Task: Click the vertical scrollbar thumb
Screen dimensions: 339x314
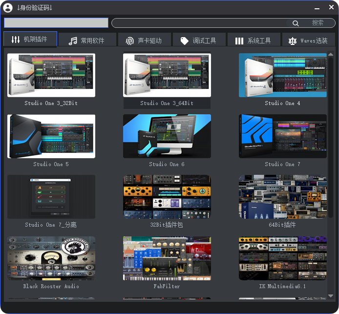Action: pos(331,137)
